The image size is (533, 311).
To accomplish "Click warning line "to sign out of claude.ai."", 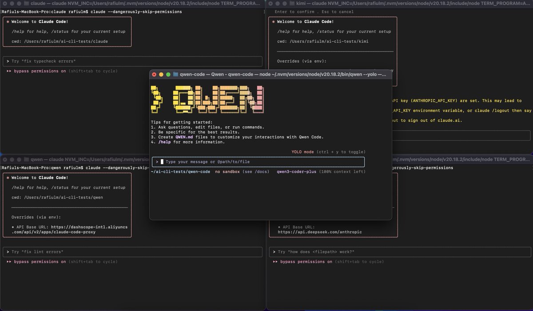I will tap(427, 120).
